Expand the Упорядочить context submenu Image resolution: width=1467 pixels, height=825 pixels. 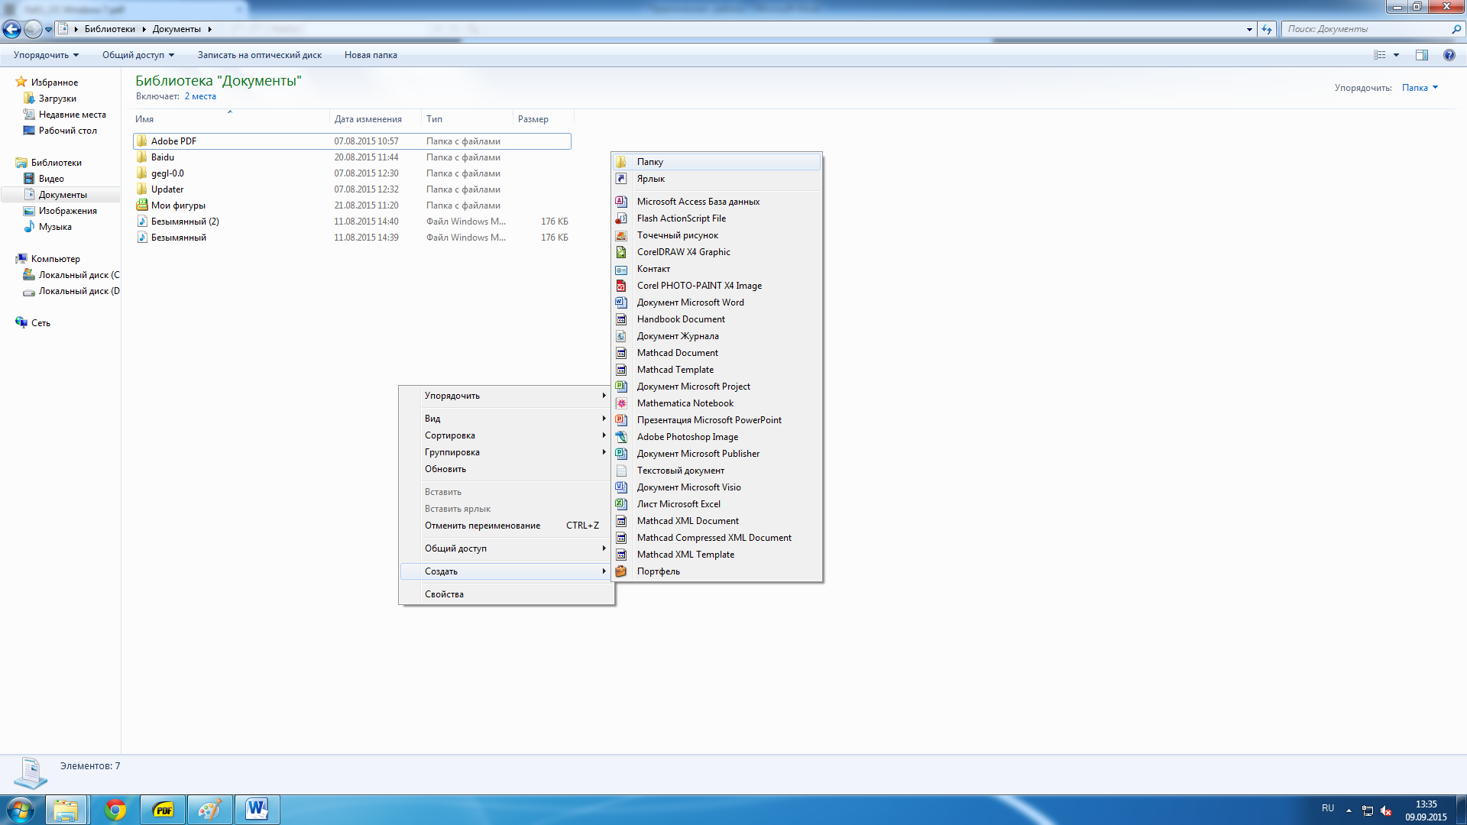tap(507, 396)
